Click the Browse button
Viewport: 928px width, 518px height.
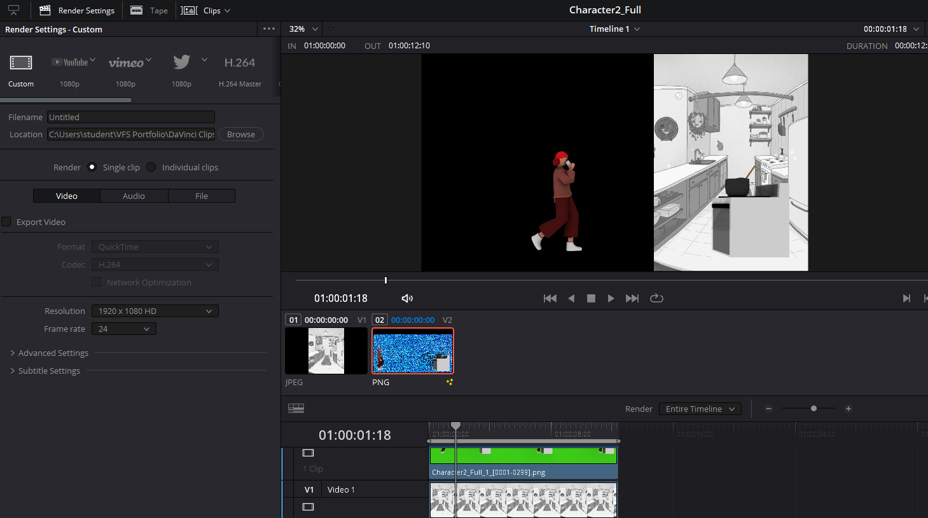tap(241, 134)
